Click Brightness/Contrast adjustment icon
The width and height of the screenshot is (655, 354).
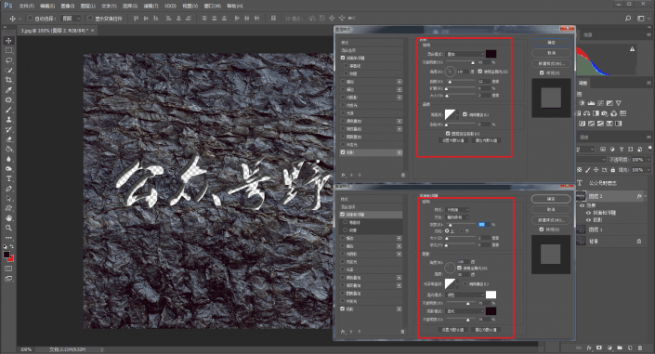coord(582,103)
